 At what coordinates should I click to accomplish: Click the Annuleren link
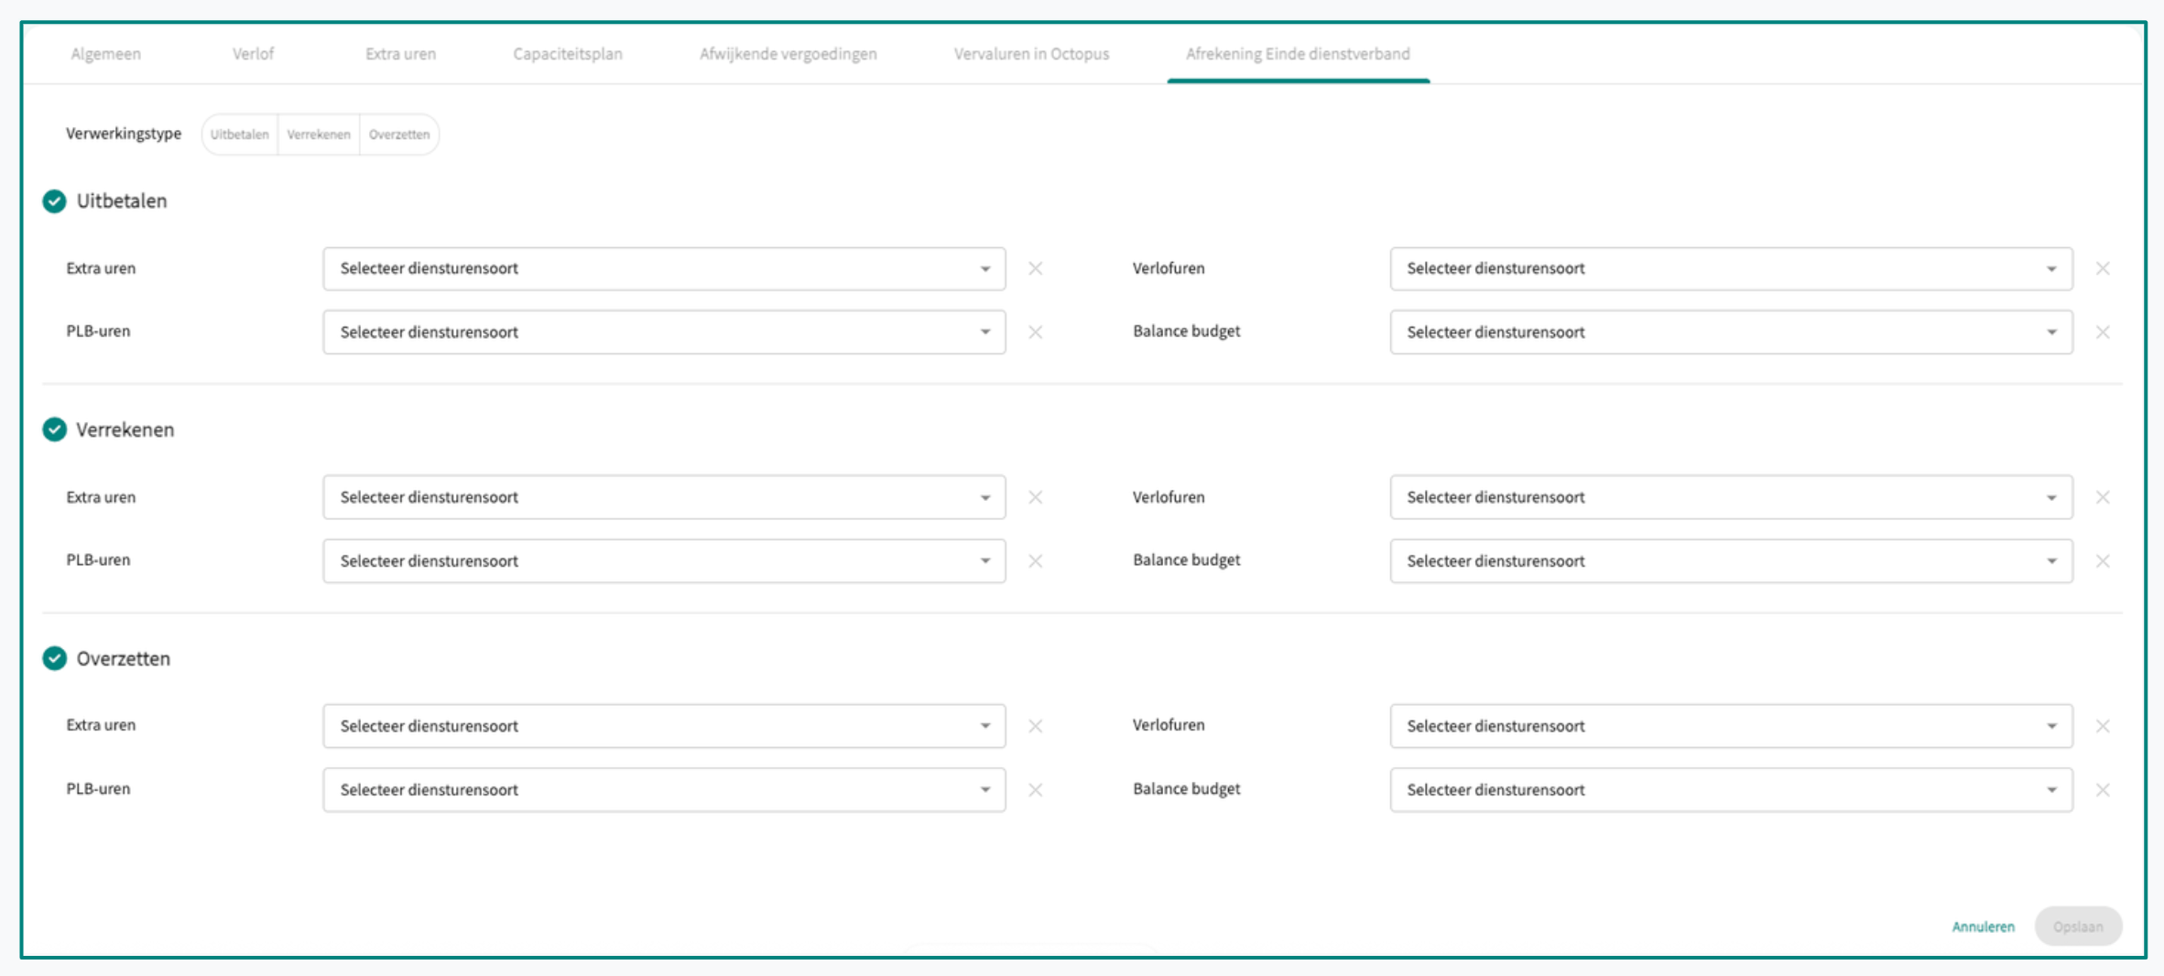(1983, 927)
